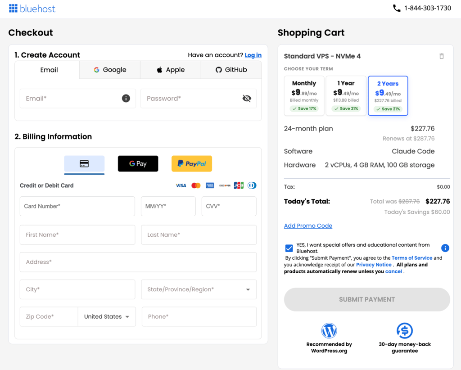The width and height of the screenshot is (461, 370).
Task: Click Add Promo Code link
Action: point(308,226)
